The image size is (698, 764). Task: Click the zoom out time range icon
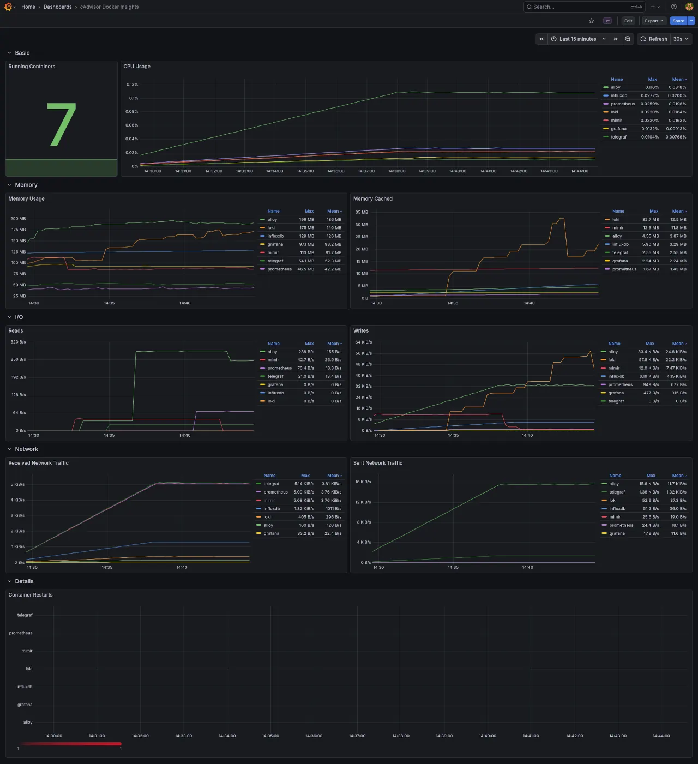point(628,39)
